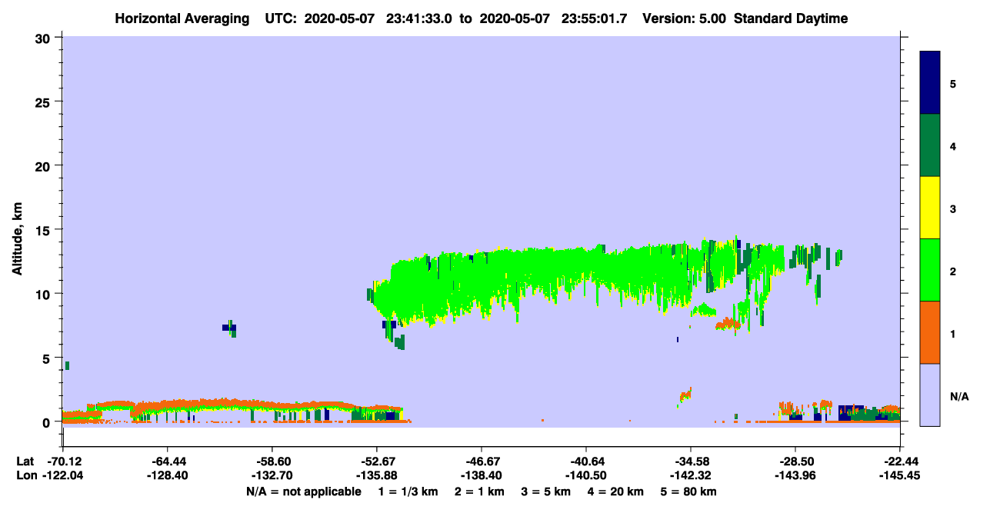Click the 20 tick label on altitude axis
The width and height of the screenshot is (1000, 513).
click(45, 165)
